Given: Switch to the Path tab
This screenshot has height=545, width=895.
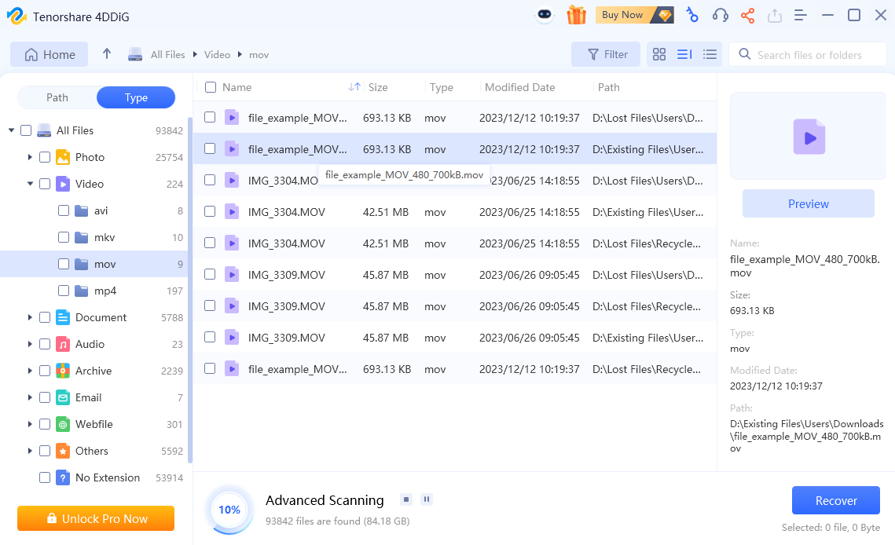Looking at the screenshot, I should tap(57, 97).
